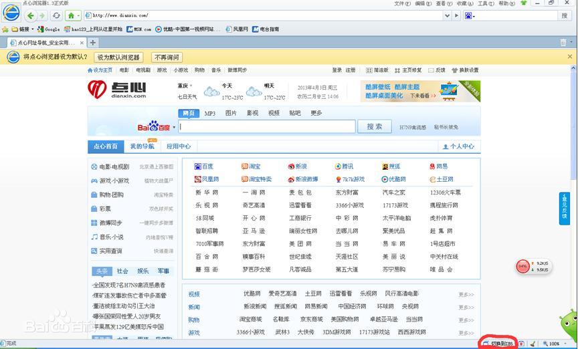This screenshot has width=578, height=349.
Task: Select the MP3 search category tab
Action: tap(209, 114)
